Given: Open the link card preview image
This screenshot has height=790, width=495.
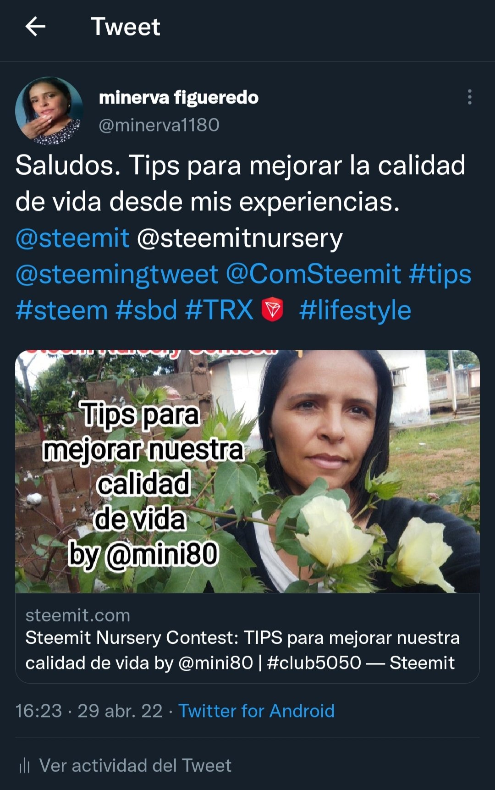Looking at the screenshot, I should click(x=247, y=471).
